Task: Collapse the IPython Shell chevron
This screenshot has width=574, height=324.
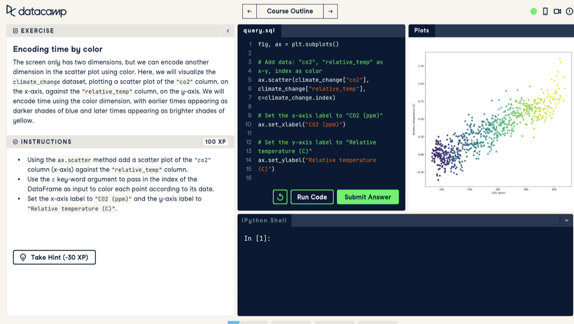Action: pos(567,220)
